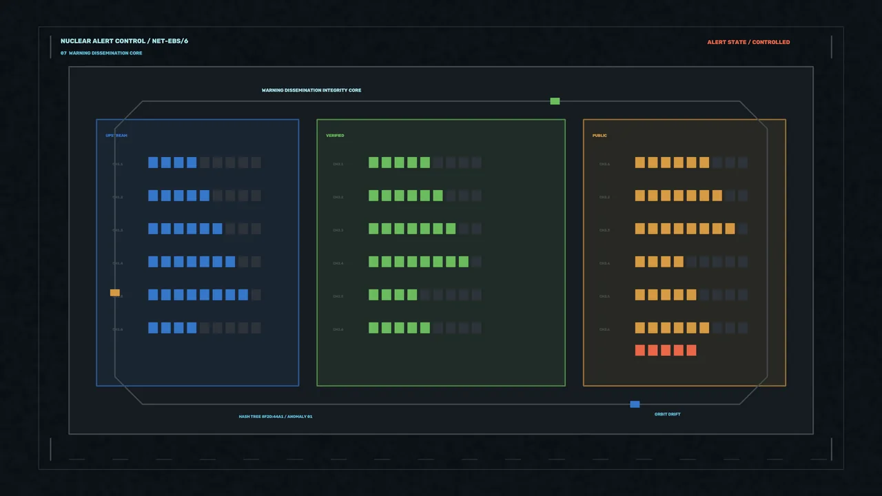
Task: Click the CH1.5 level meter in Upstream
Action: pos(205,295)
